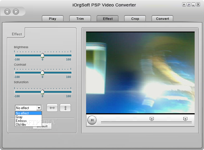Collapse the effect dropdown via its arrow
The width and height of the screenshot is (204, 150).
[39, 108]
